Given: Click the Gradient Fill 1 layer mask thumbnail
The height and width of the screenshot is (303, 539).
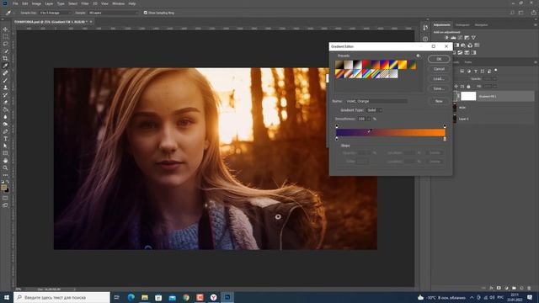Looking at the screenshot, I should point(468,97).
